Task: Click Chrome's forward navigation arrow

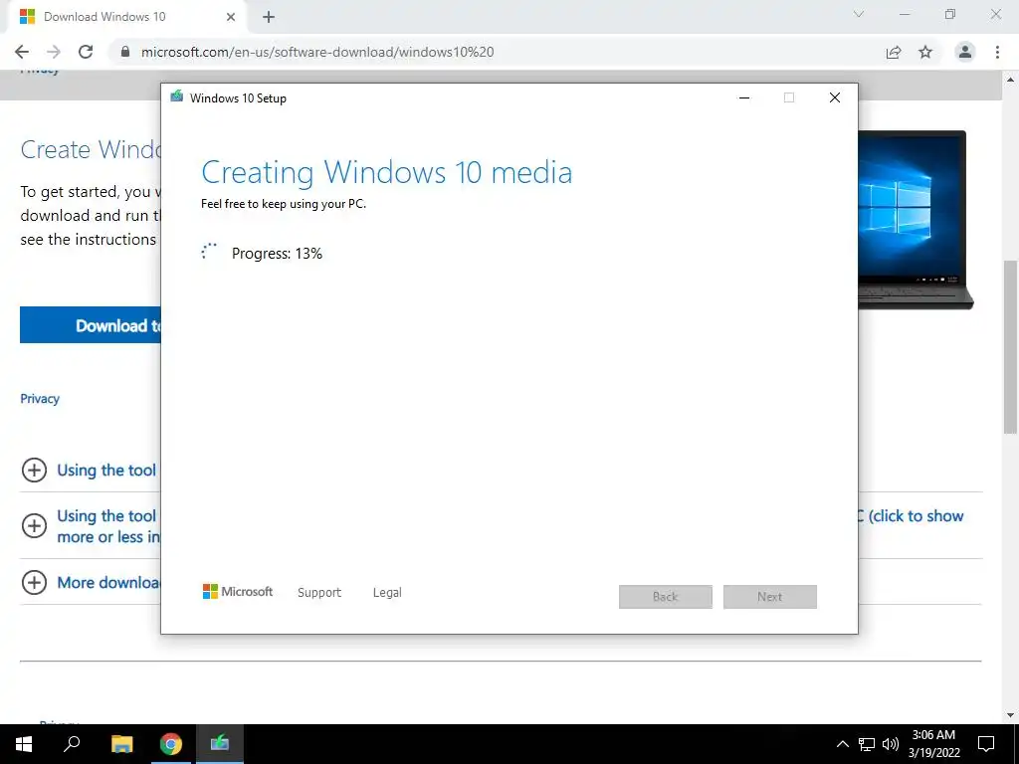Action: click(54, 52)
